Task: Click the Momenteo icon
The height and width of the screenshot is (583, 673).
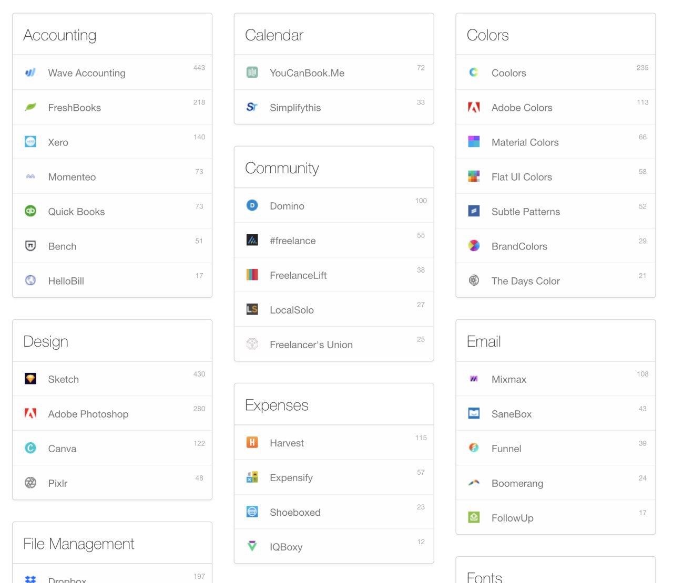Action: [30, 176]
